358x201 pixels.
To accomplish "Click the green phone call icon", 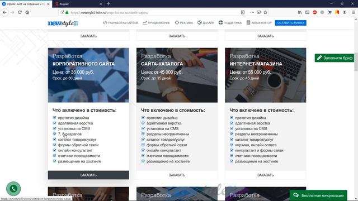I will point(13,189).
